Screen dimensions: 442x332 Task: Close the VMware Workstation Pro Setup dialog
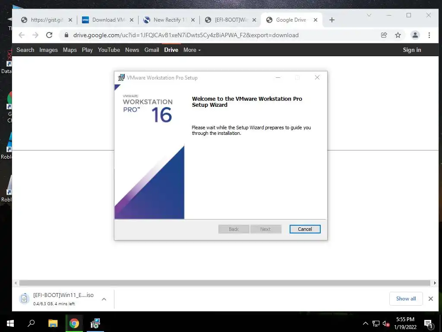pyautogui.click(x=317, y=77)
